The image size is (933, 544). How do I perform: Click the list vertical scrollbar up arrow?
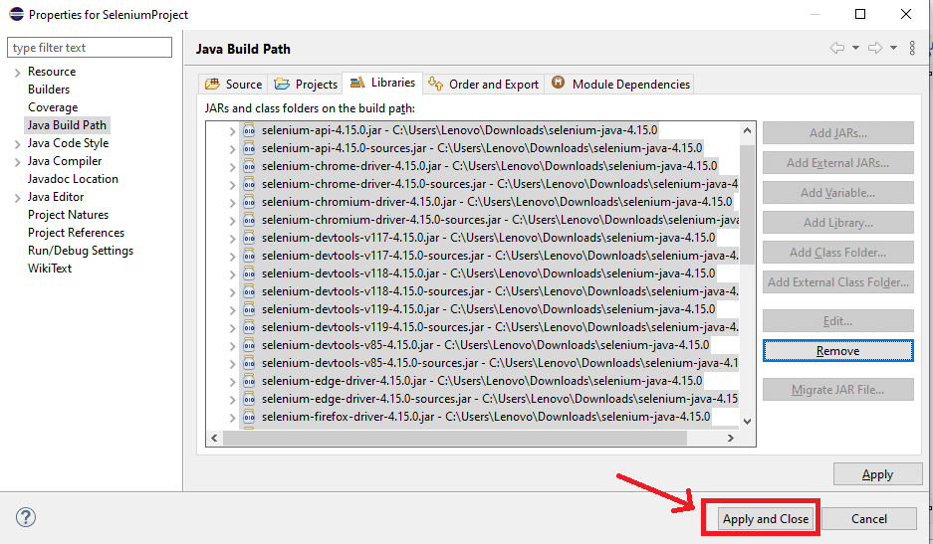(x=748, y=130)
